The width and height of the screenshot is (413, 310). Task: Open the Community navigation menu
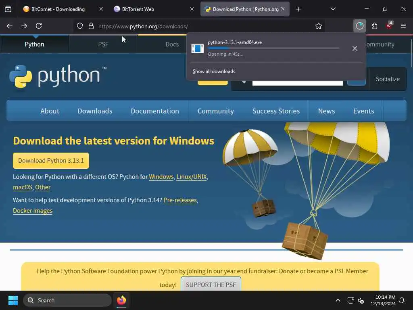pos(216,111)
